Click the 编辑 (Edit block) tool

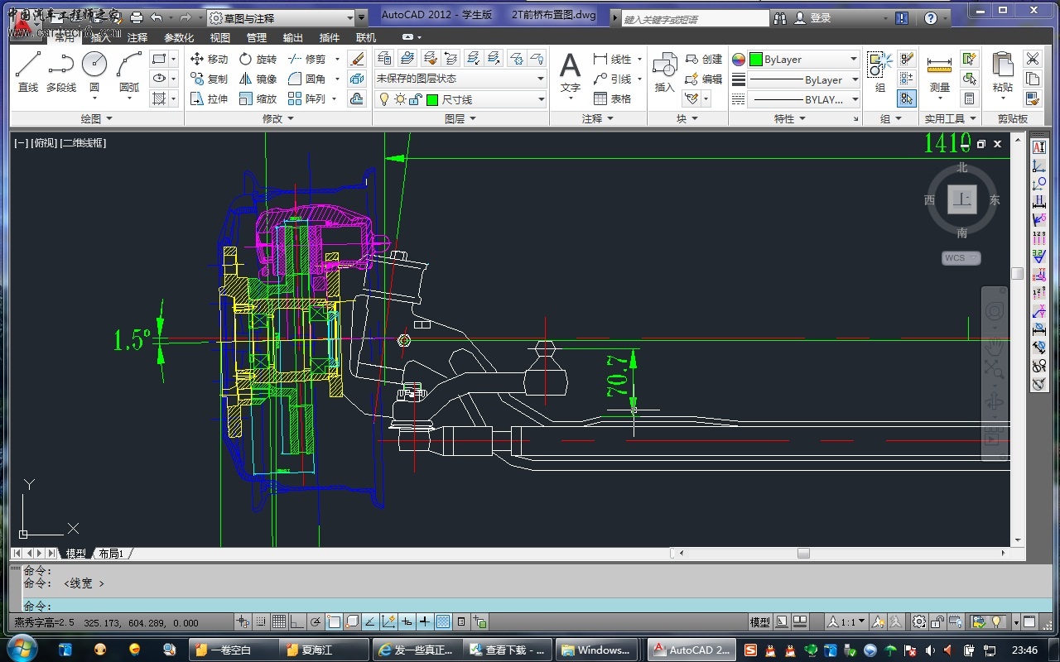point(704,79)
